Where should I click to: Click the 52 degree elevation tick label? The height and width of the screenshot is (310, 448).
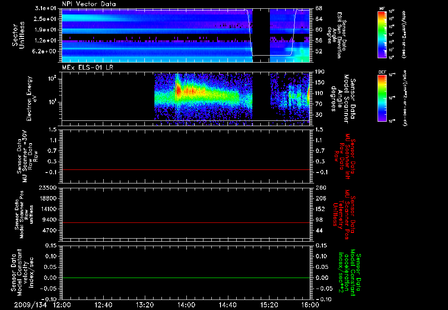319,52
